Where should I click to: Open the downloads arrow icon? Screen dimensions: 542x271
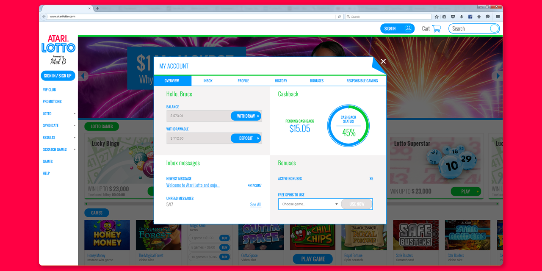(x=462, y=17)
